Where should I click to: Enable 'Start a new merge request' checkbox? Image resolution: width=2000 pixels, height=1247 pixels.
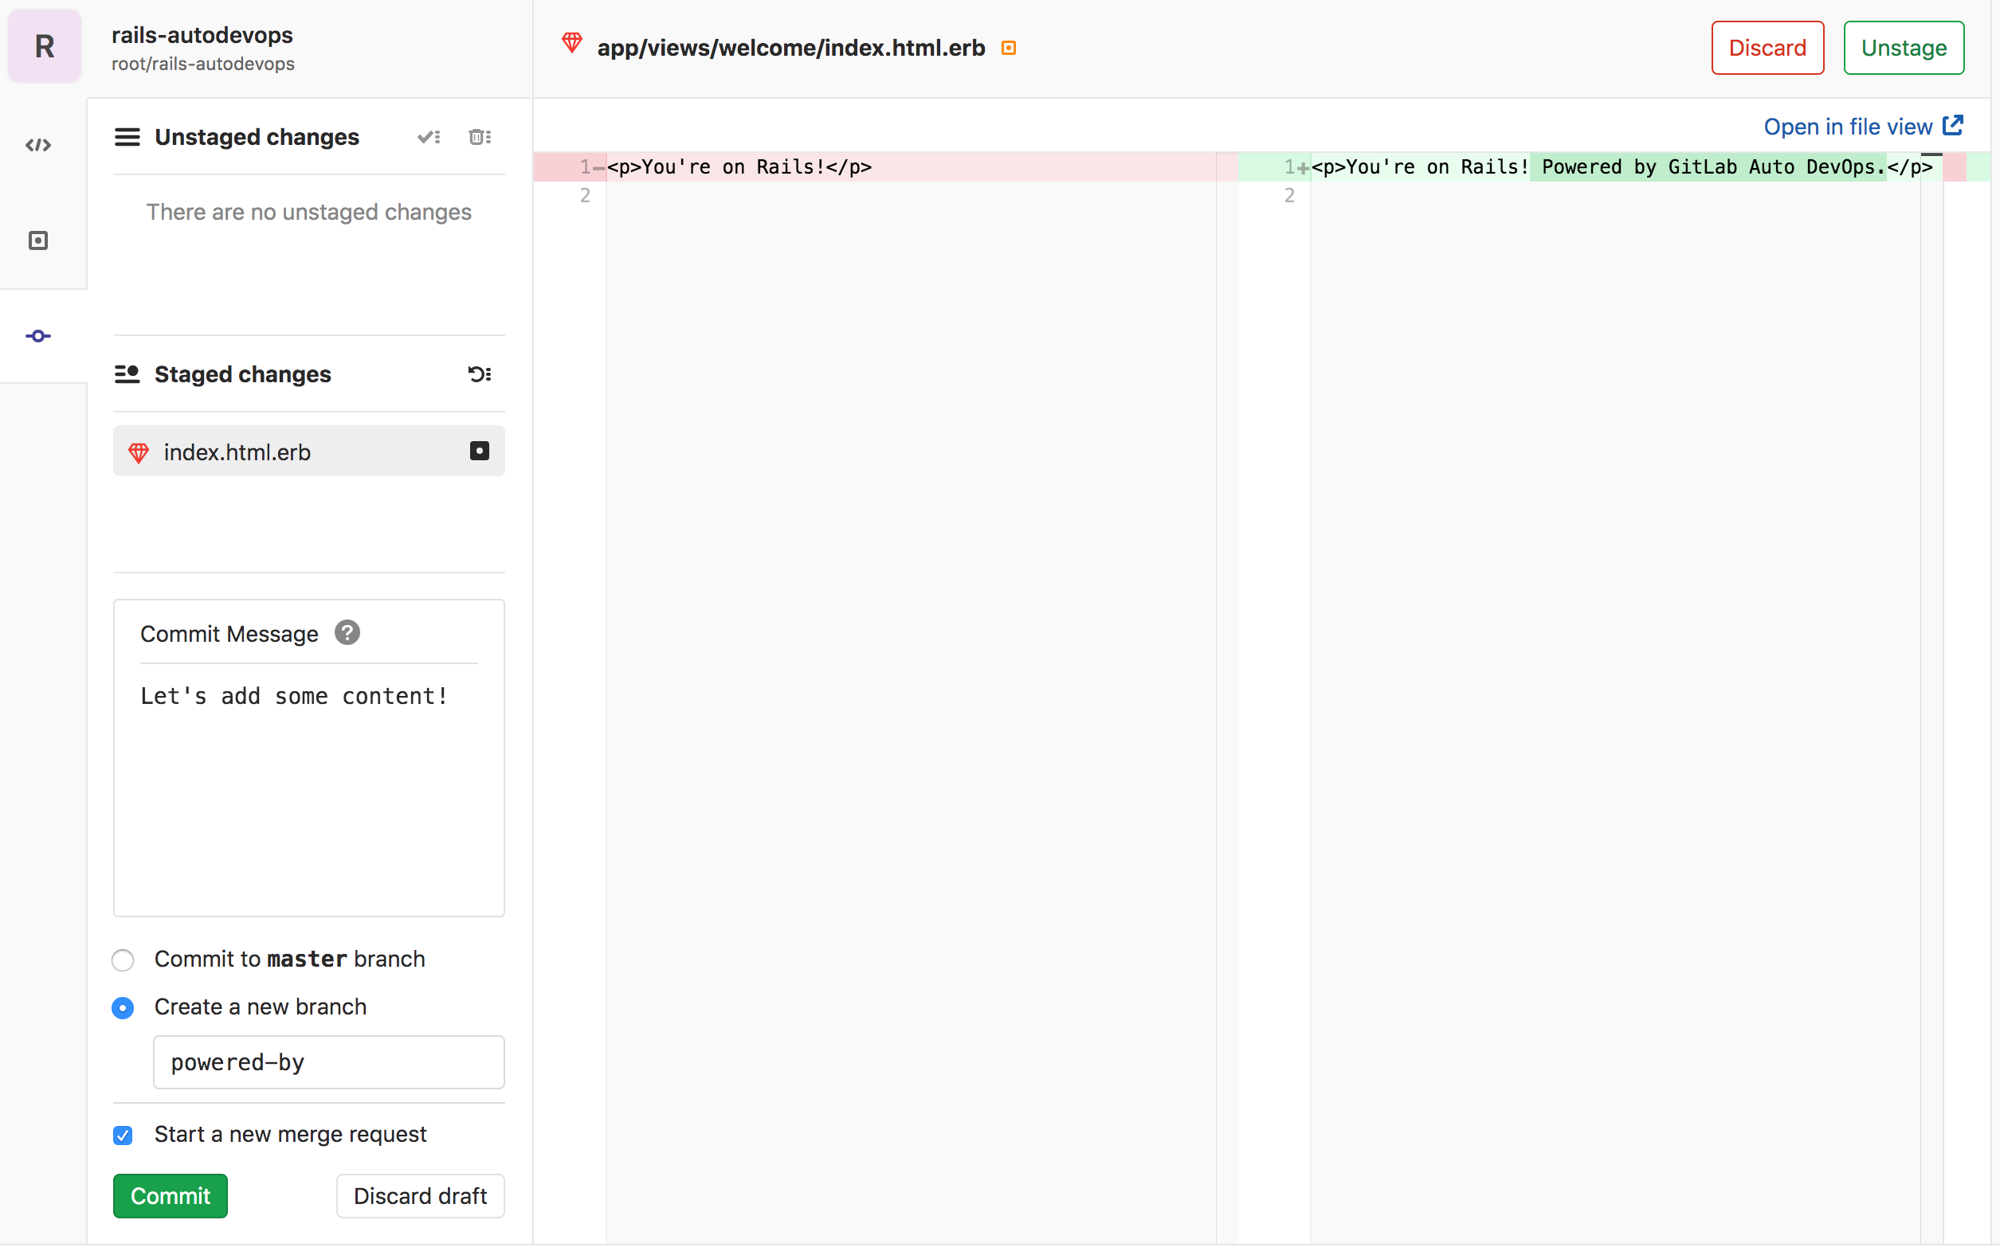coord(125,1133)
